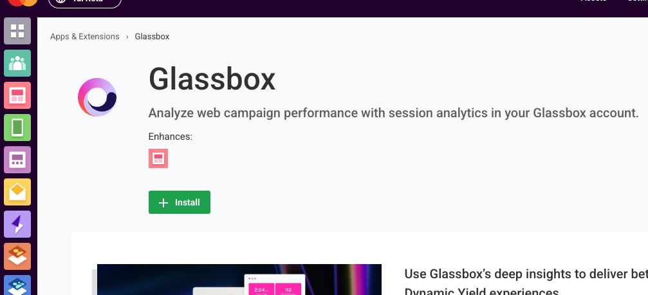The width and height of the screenshot is (648, 295).
Task: Click the Glassbox circular logo
Action: pyautogui.click(x=97, y=97)
